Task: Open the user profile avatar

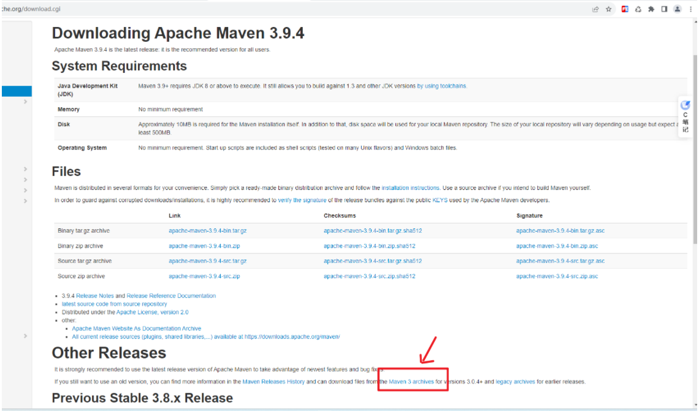Action: coord(678,9)
